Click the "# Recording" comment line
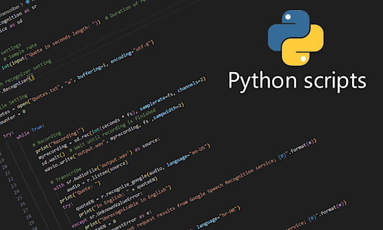The height and width of the screenshot is (230, 383). (47, 139)
